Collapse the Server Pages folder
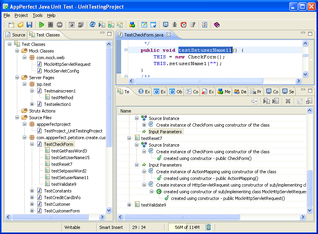The width and height of the screenshot is (318, 234). click(x=17, y=78)
